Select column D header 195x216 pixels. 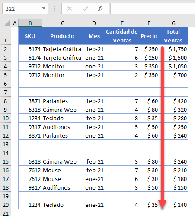(x=94, y=23)
